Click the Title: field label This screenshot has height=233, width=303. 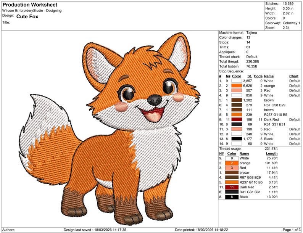tap(6, 22)
